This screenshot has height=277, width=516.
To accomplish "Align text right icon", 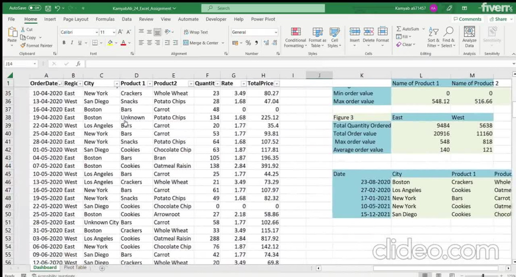I will pyautogui.click(x=157, y=43).
